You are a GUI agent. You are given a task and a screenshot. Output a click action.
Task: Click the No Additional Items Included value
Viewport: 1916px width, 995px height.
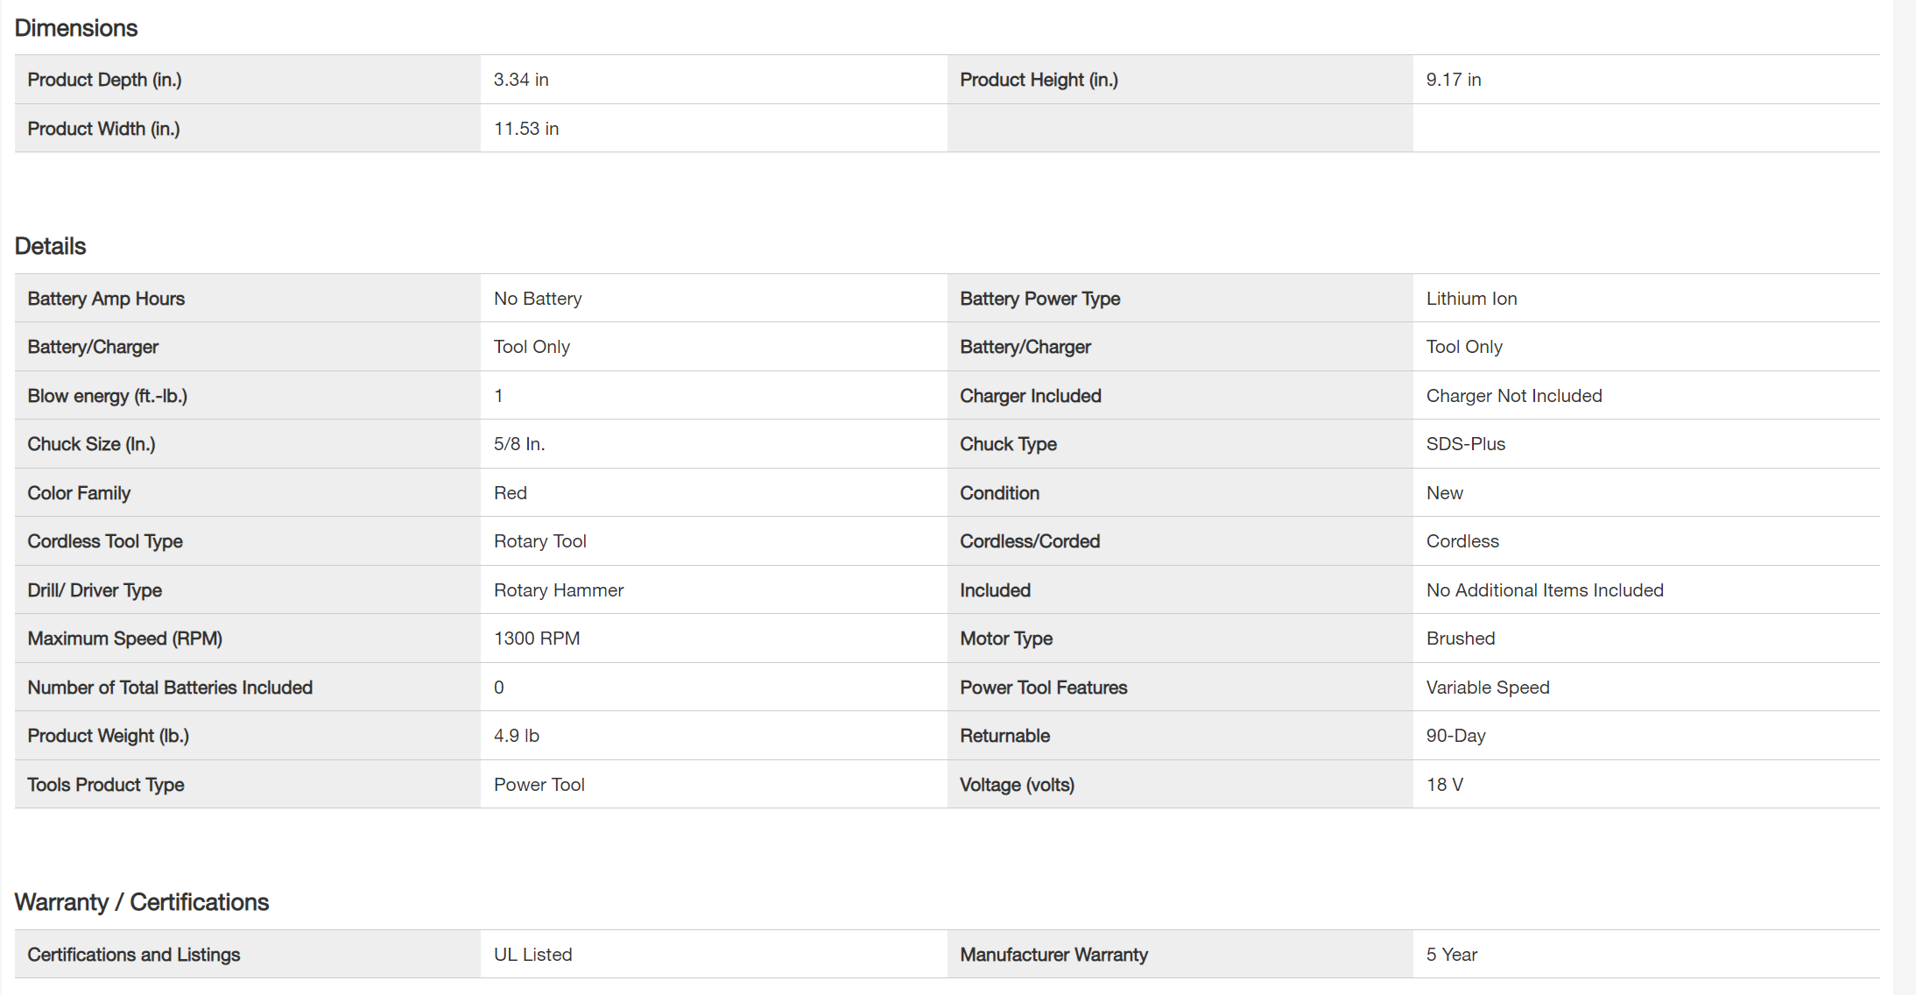[1544, 590]
